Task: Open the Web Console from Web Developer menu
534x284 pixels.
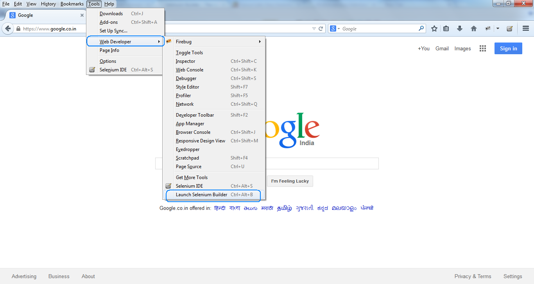Action: tap(189, 69)
